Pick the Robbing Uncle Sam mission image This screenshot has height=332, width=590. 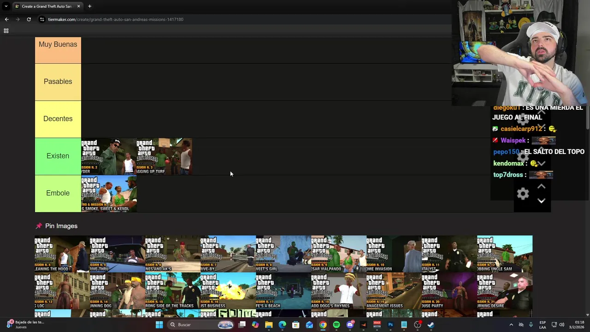505,254
